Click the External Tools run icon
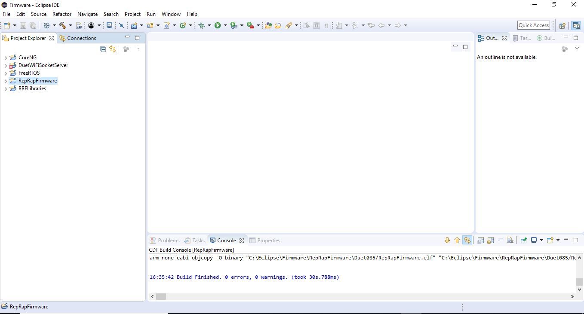The image size is (584, 314). (x=250, y=25)
